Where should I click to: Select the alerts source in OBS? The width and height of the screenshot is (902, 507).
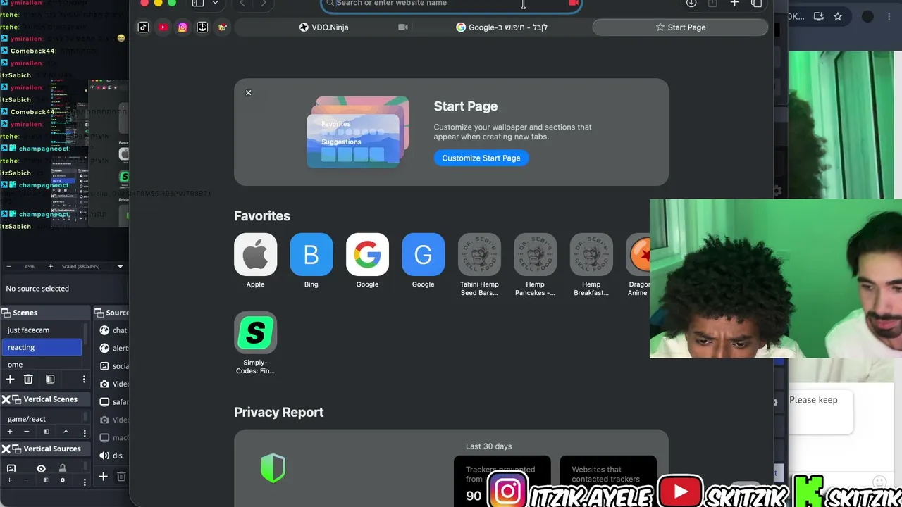pos(113,348)
